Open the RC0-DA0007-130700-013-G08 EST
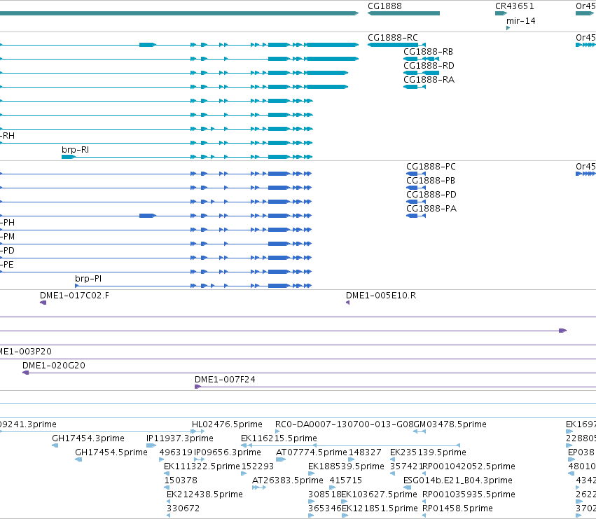 277,431
